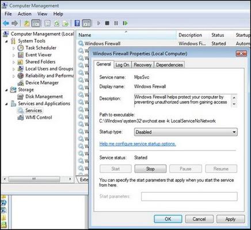Click the Storage node icon
This screenshot has width=251, height=230.
tap(13, 90)
